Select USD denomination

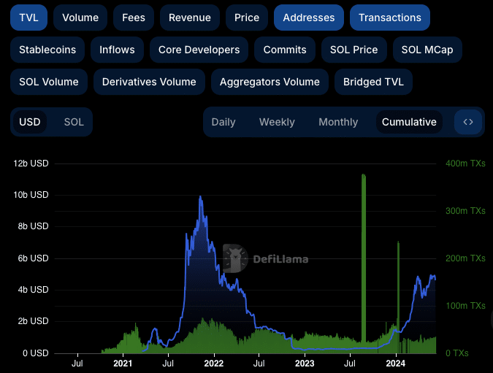[x=30, y=122]
